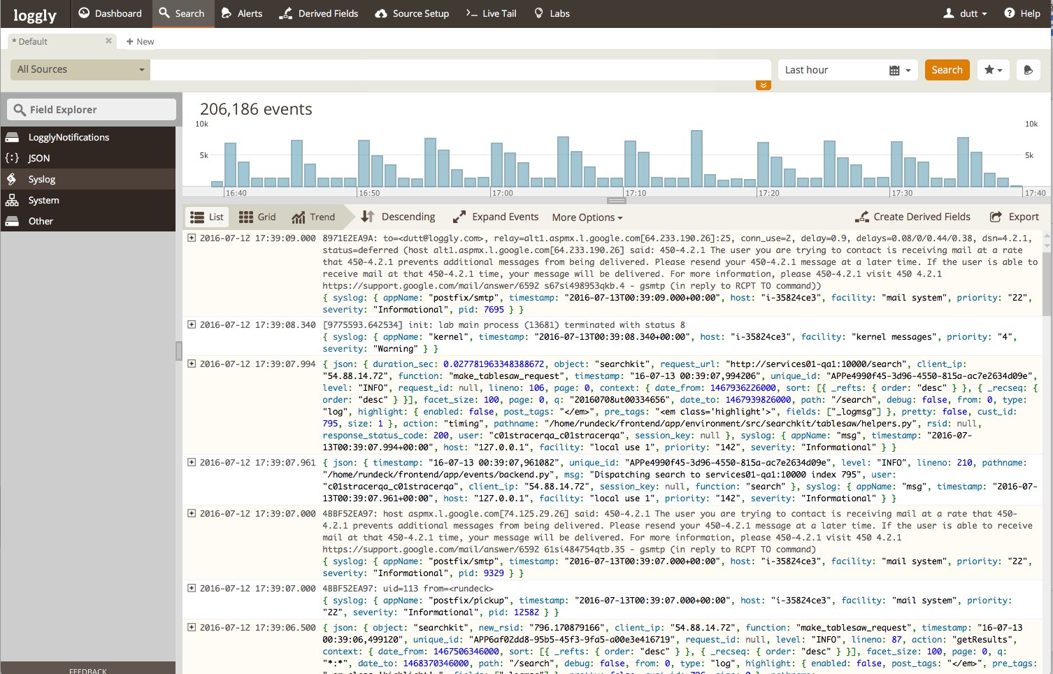
Task: Click the New tab button
Action: [x=140, y=41]
